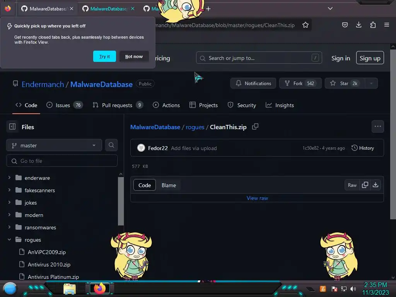Viewport: 396px width, 297px height.
Task: Open the more file actions menu
Action: tap(377, 126)
